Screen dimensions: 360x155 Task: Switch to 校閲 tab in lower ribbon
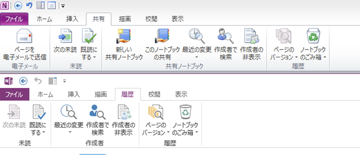click(154, 94)
